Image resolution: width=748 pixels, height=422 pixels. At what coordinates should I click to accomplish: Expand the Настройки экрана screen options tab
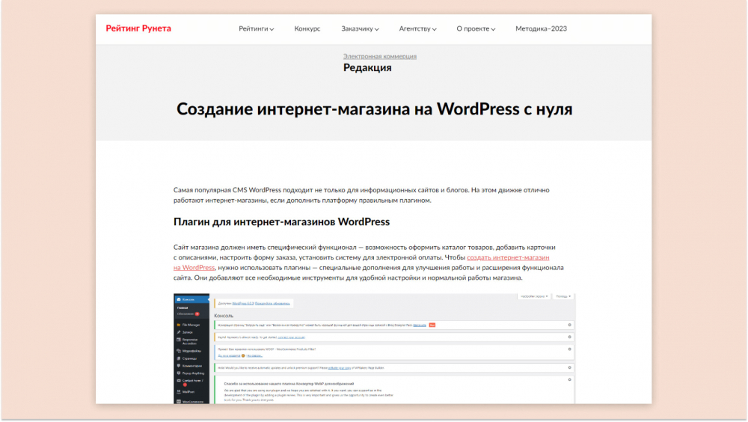534,296
